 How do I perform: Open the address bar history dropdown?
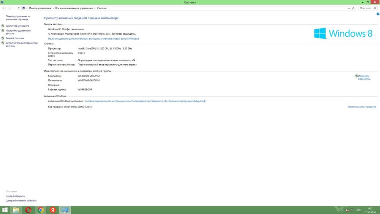pos(349,8)
